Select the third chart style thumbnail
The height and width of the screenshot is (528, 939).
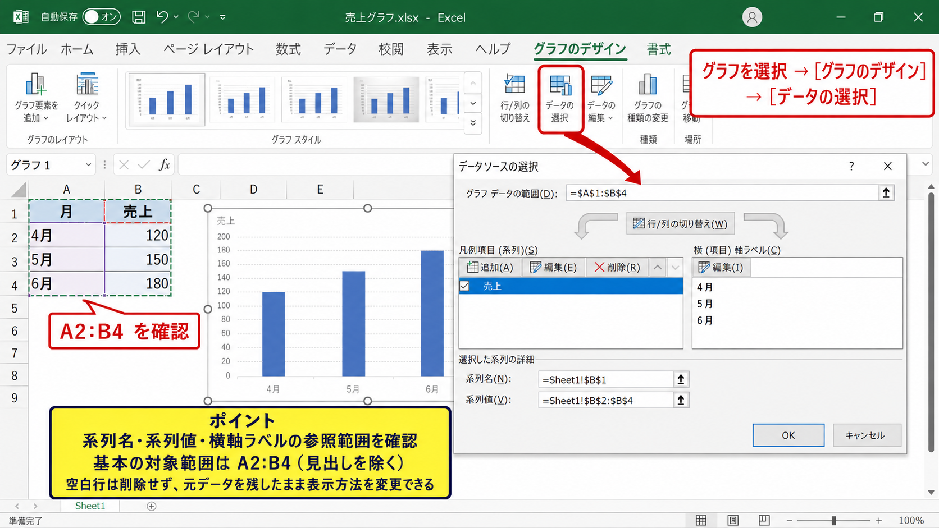point(314,99)
